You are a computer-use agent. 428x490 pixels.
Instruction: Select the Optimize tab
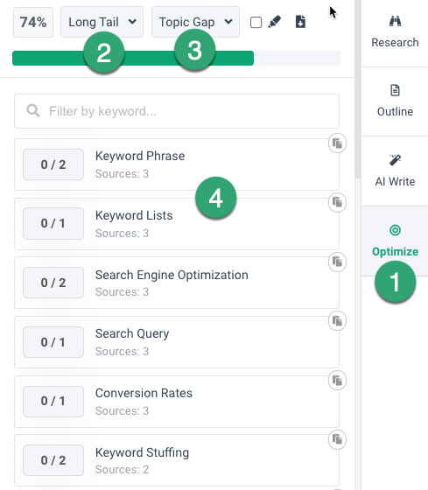[x=395, y=241]
